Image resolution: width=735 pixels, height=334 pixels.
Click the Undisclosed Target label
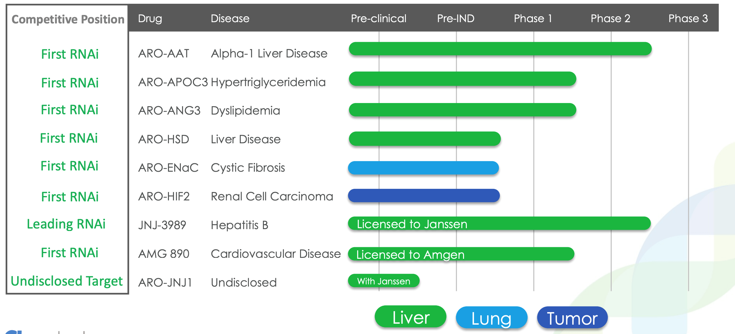67,281
